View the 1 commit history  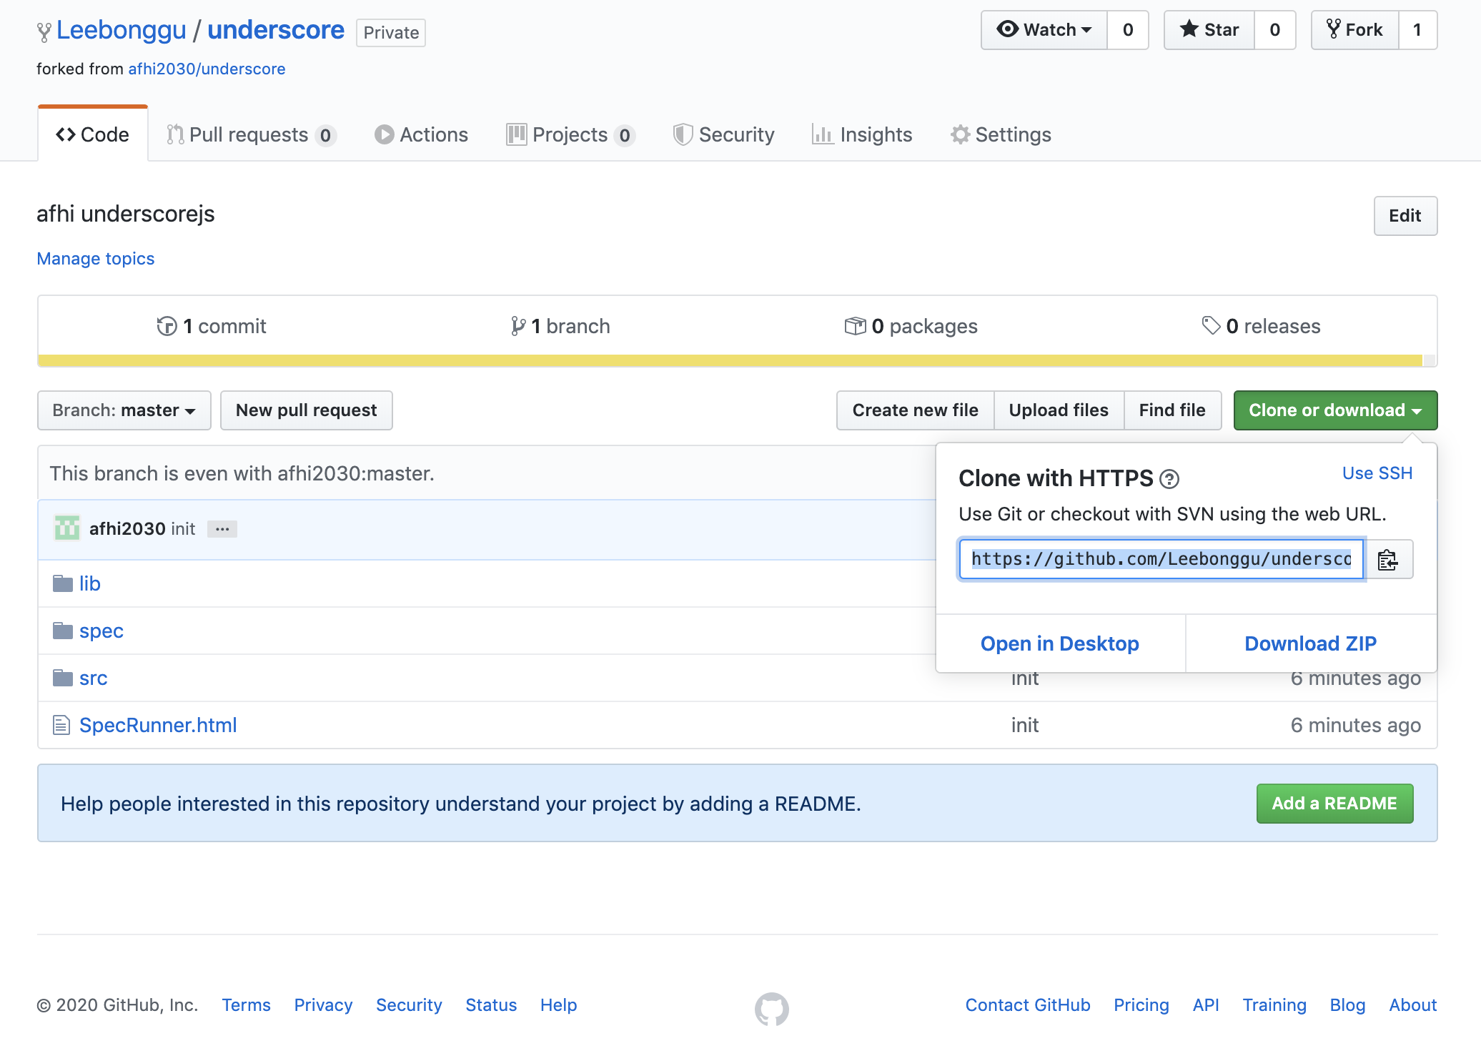[212, 326]
